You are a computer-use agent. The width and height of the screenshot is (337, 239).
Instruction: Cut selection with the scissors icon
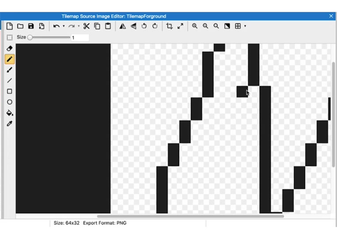(87, 26)
